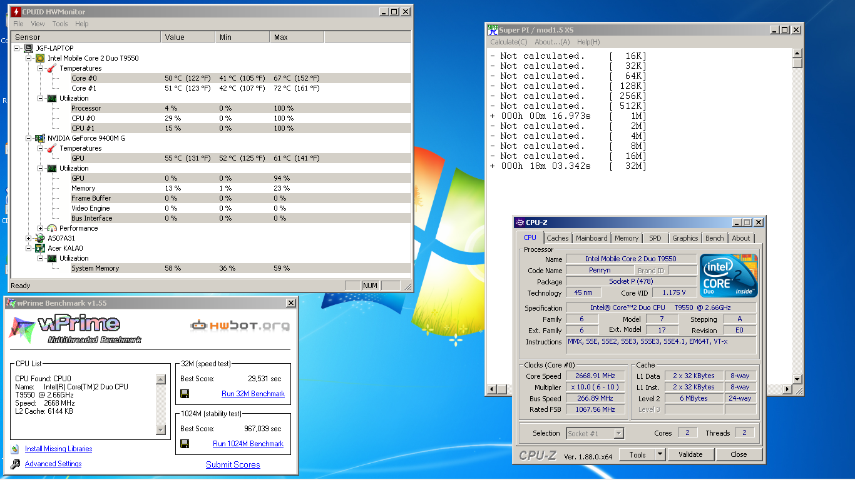Viewport: 855px width, 480px height.
Task: Click the Install Missing Libraries icon
Action: coord(14,449)
